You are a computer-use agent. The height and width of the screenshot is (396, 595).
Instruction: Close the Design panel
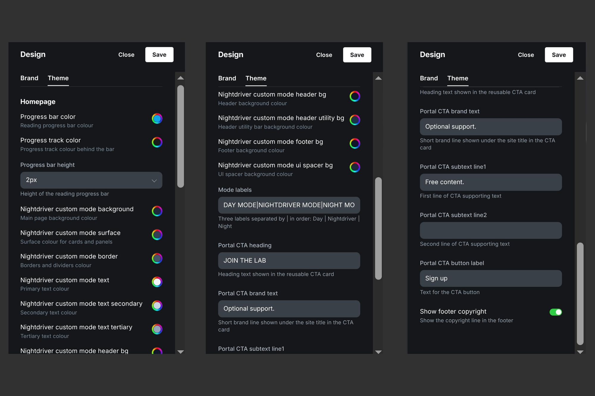126,54
